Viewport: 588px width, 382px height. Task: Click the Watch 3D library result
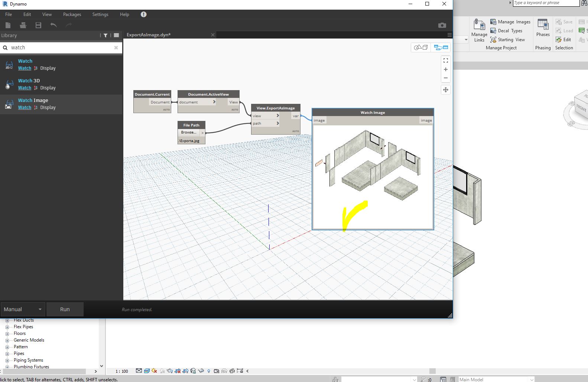(61, 84)
